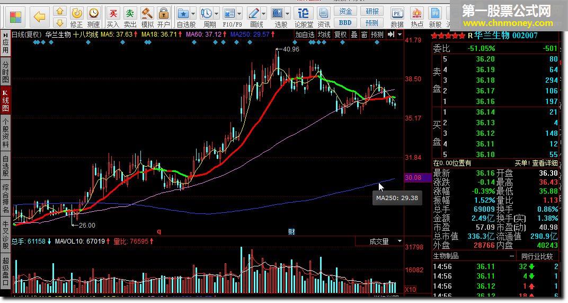Click the q marker on chart timeline
The height and width of the screenshot is (303, 568).
pos(158,231)
